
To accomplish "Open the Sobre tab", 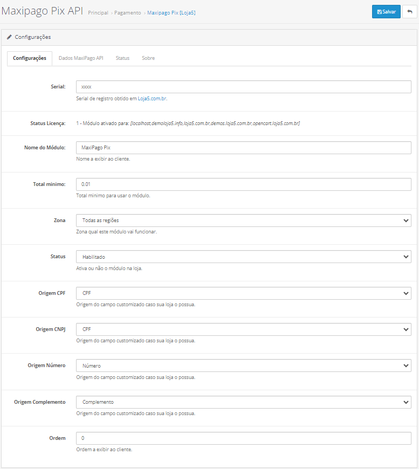I will (x=148, y=58).
